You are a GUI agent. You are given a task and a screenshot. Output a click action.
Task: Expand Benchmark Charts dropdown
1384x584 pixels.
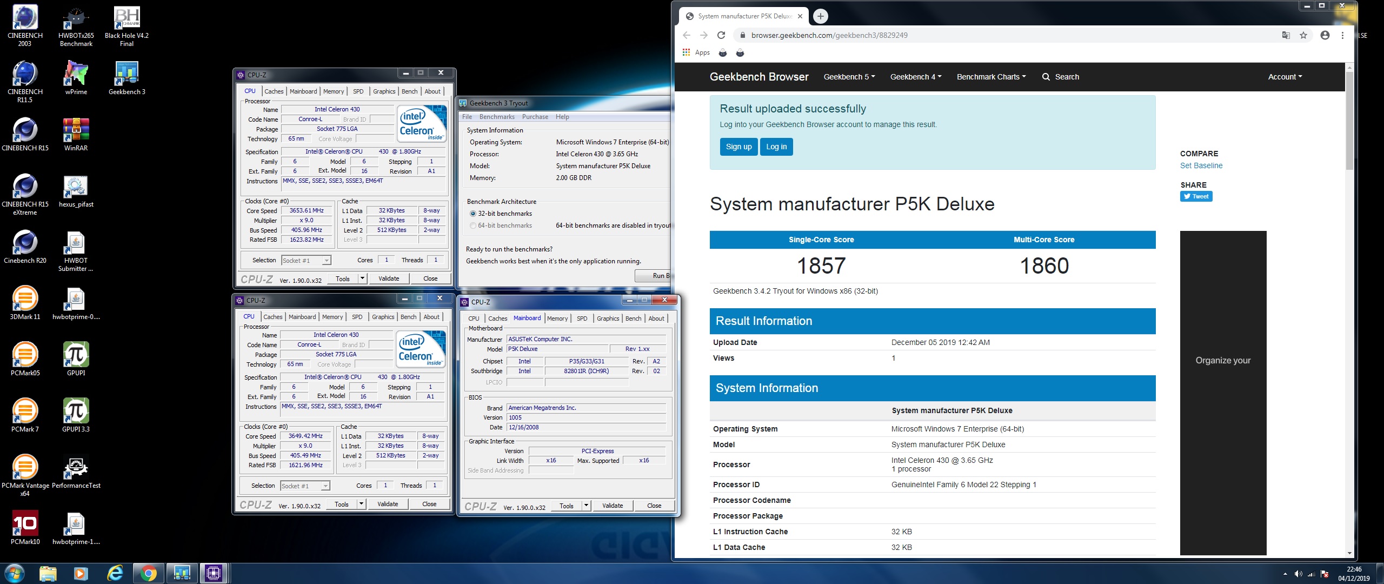tap(991, 77)
